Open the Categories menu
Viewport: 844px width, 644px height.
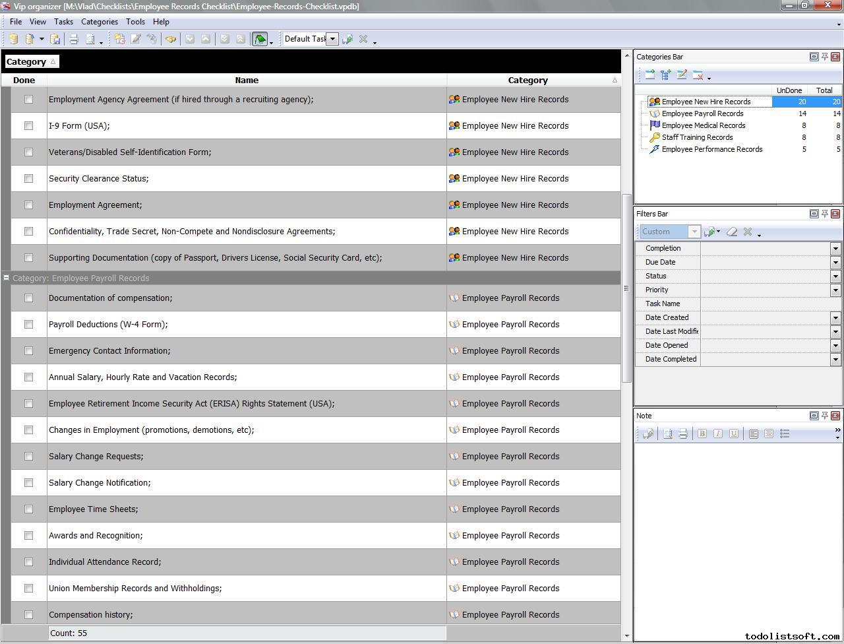point(100,22)
